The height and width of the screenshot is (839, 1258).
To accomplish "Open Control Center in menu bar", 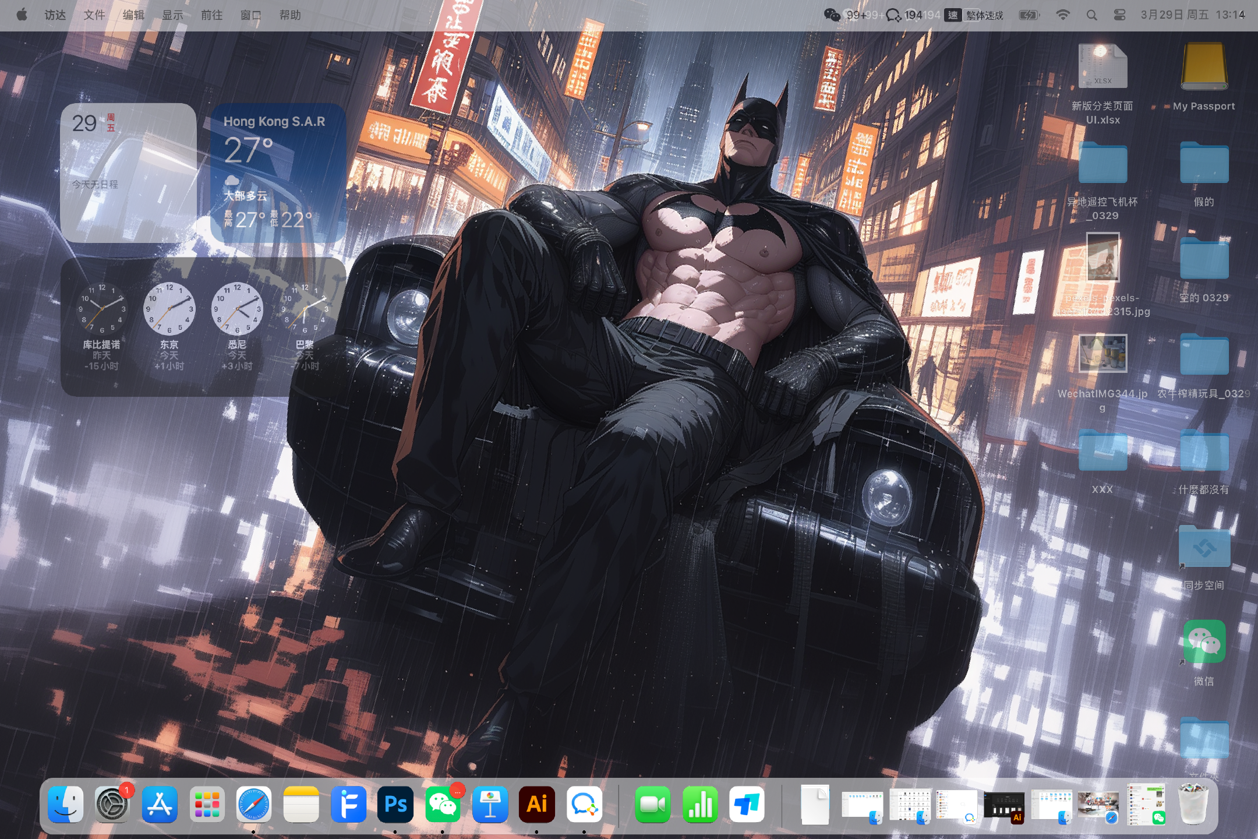I will click(1119, 15).
